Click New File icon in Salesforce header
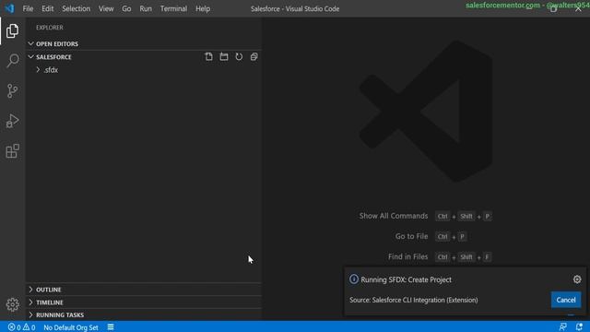Viewport: 590px width, 332px height. [208, 57]
